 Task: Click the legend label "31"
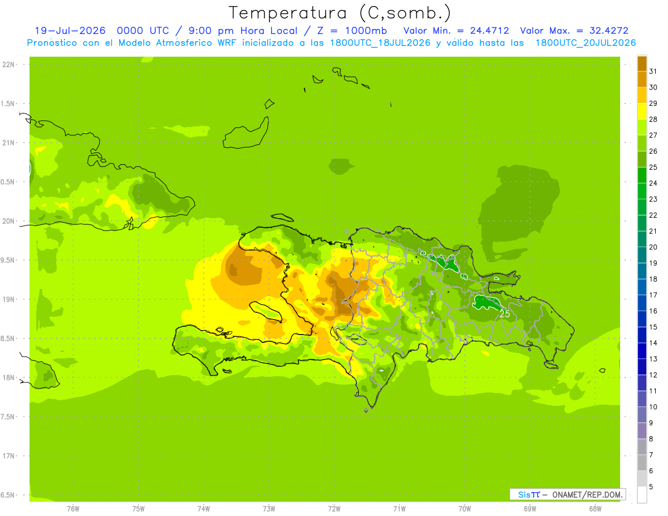(653, 71)
